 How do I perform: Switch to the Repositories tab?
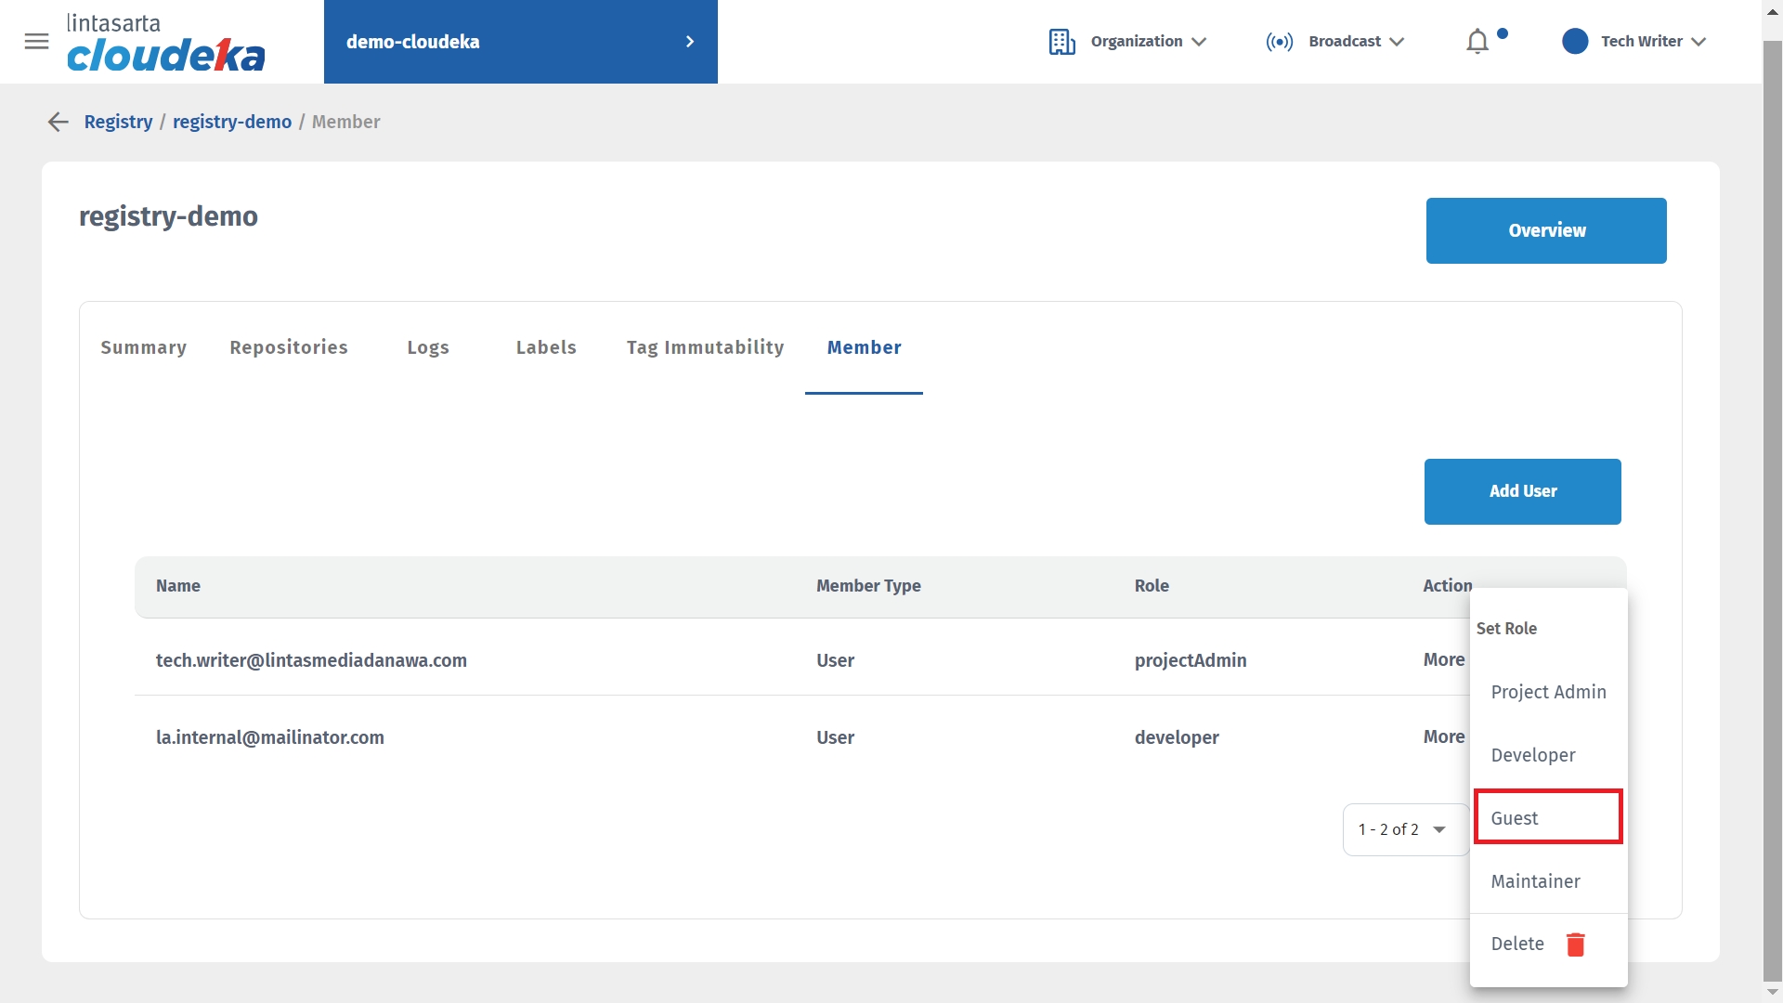289,347
